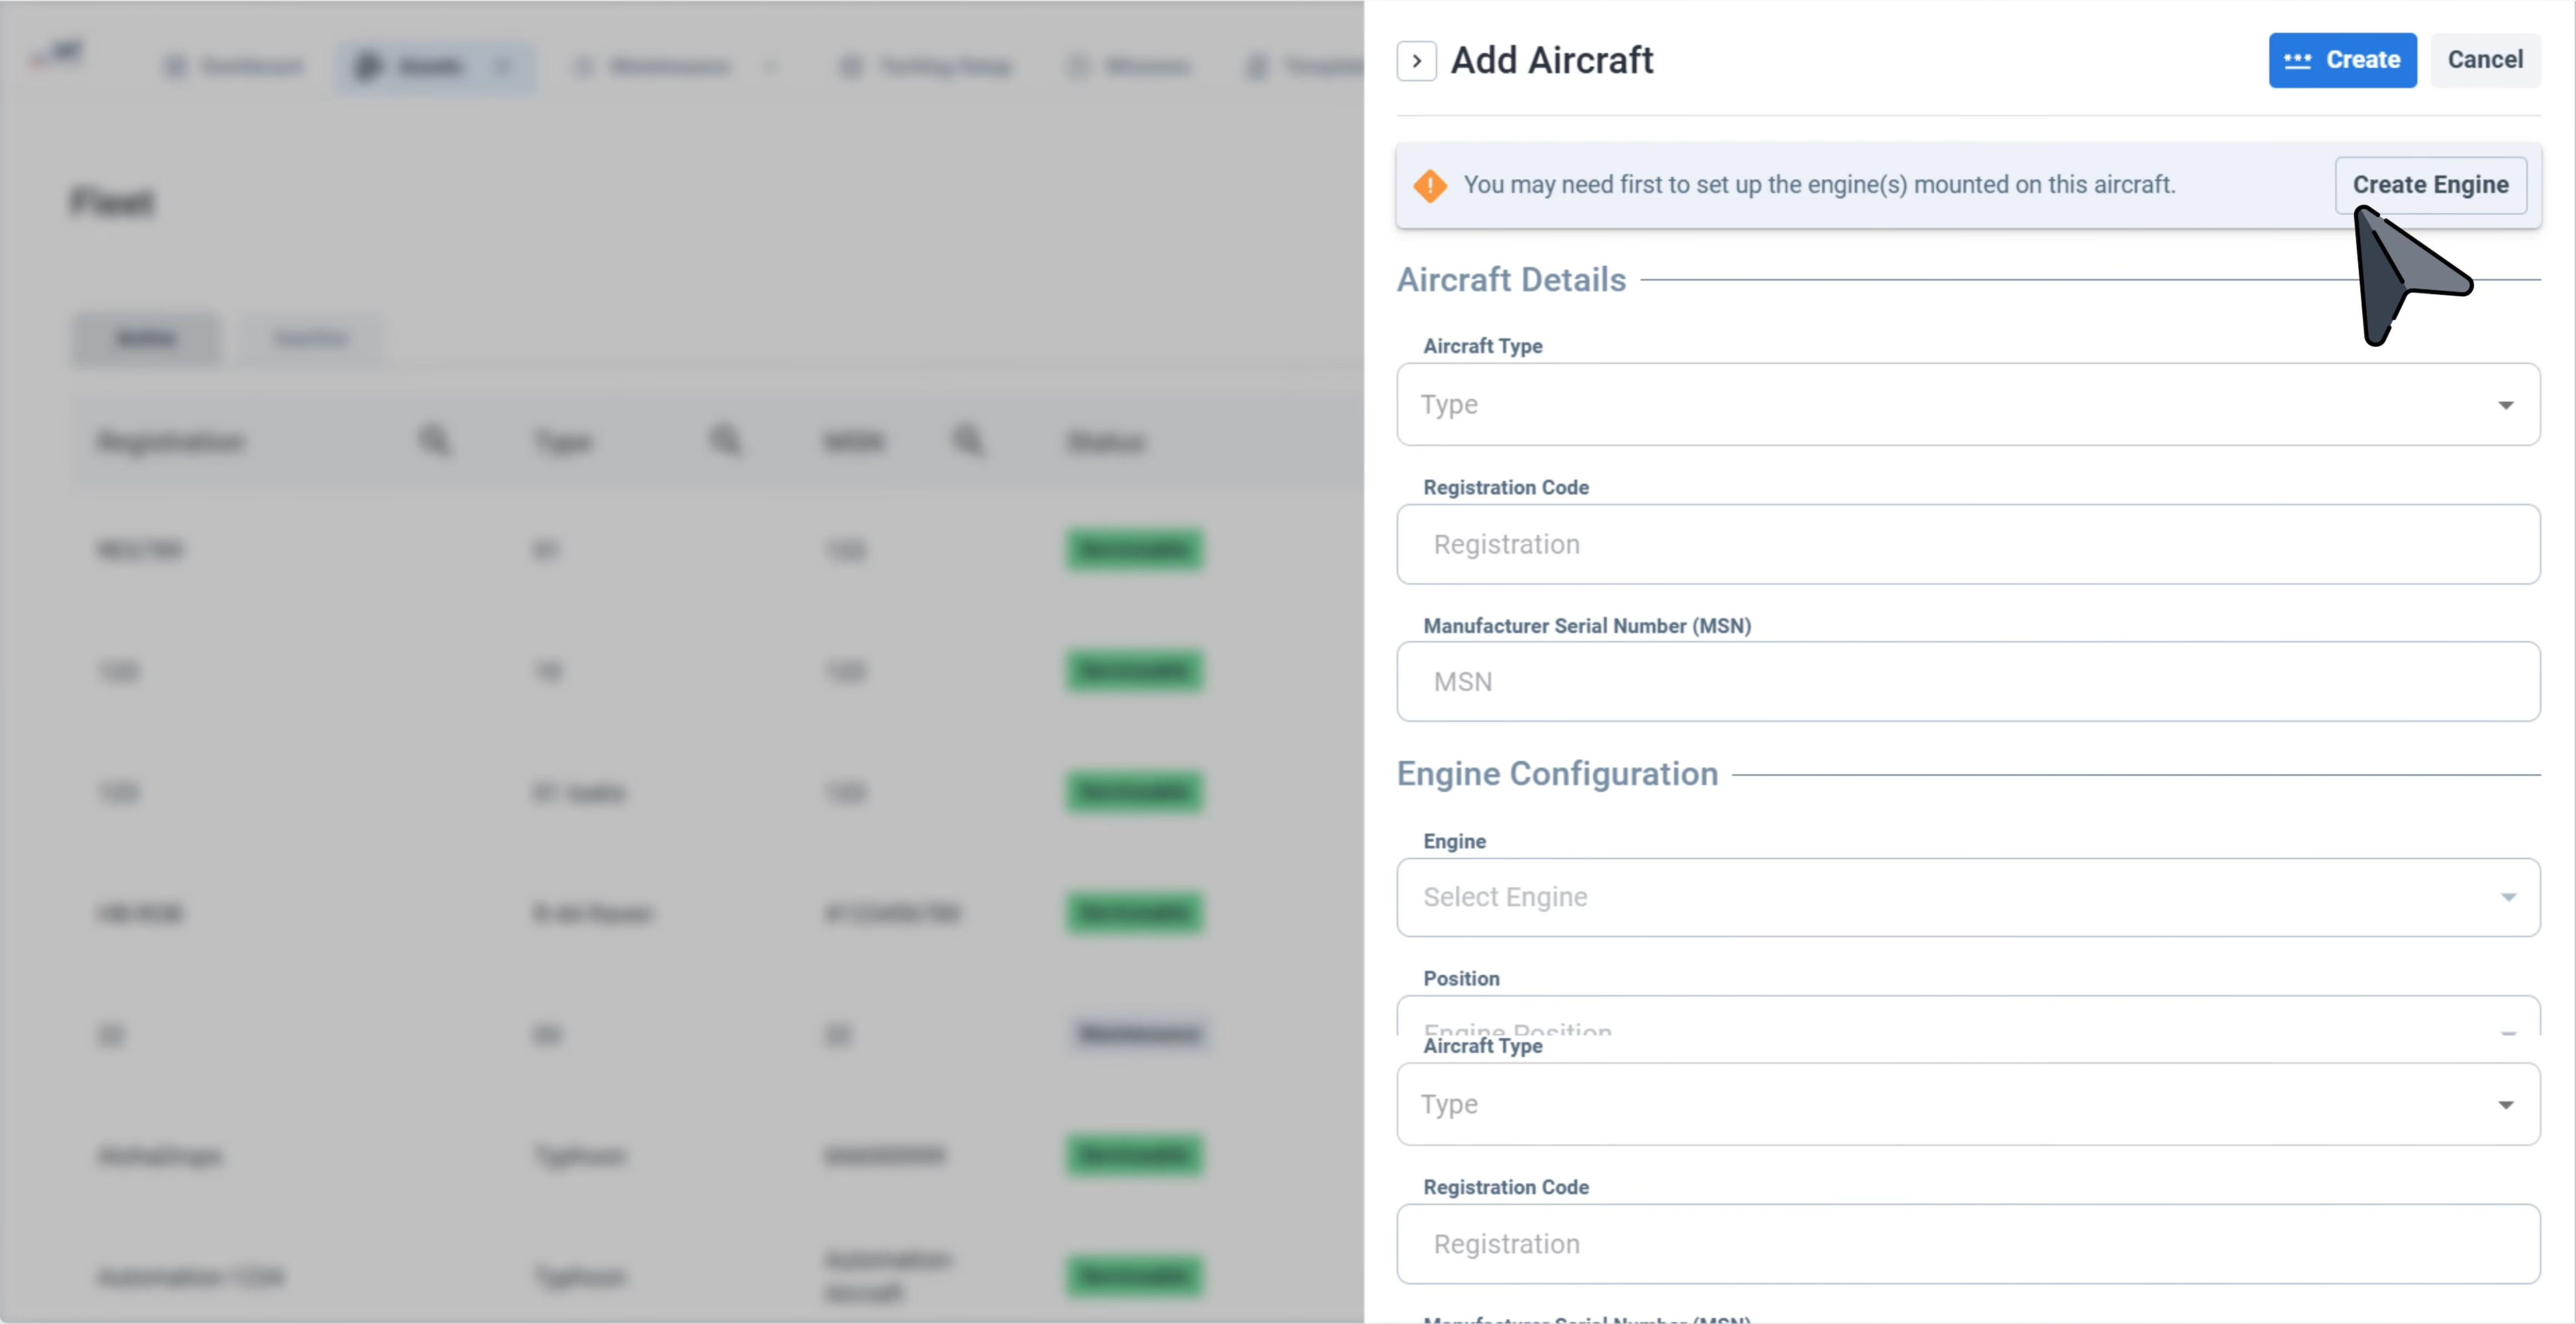
Task: Click the orange warning diamond icon
Action: coord(1430,186)
